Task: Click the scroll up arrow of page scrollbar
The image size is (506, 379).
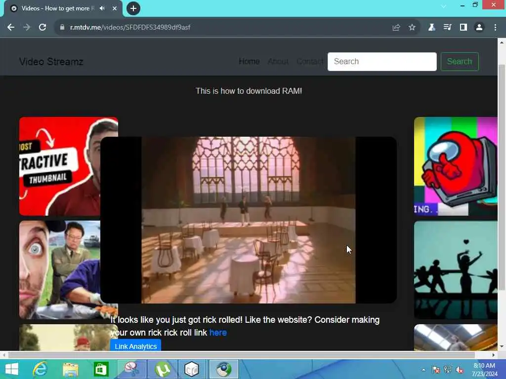Action: coord(502,42)
